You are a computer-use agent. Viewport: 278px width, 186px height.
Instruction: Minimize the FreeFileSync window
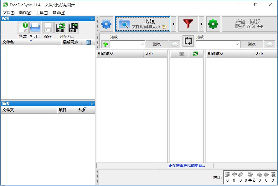coord(242,5)
